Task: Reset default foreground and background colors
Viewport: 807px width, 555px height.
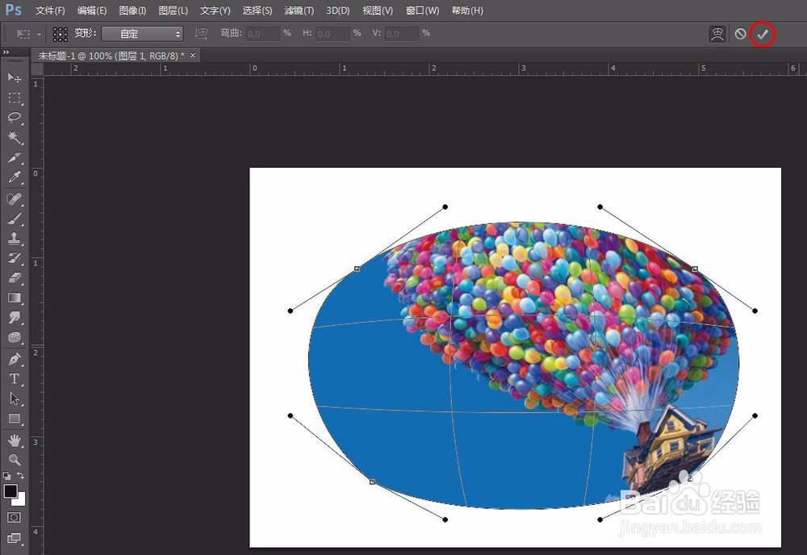Action: tap(6, 476)
